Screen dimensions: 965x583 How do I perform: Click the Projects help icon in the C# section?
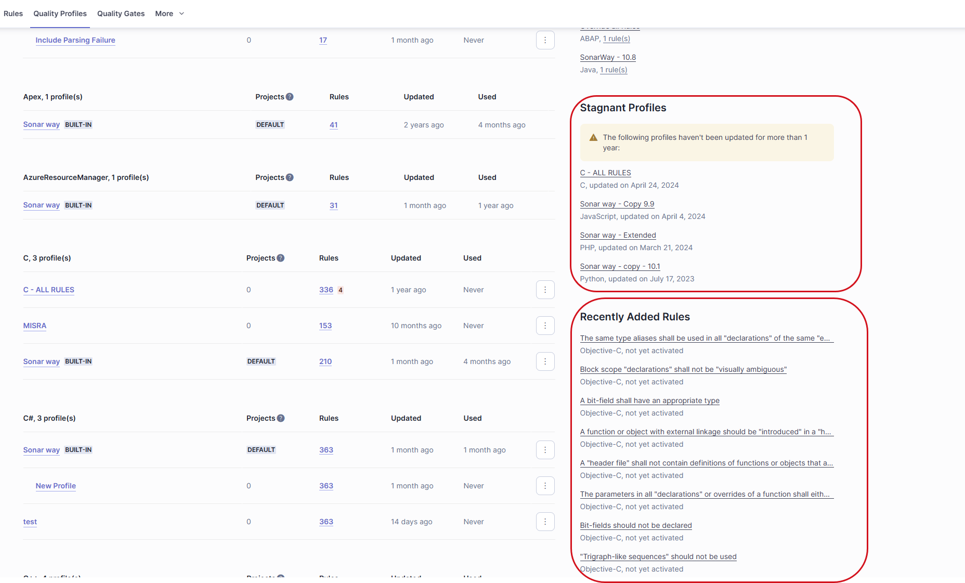click(x=280, y=418)
